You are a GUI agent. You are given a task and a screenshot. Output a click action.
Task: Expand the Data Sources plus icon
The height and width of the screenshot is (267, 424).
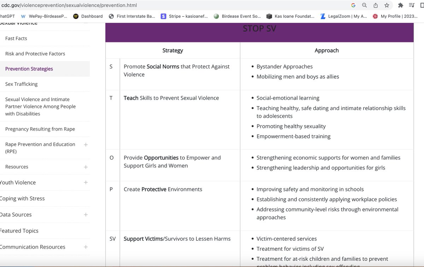pos(86,214)
